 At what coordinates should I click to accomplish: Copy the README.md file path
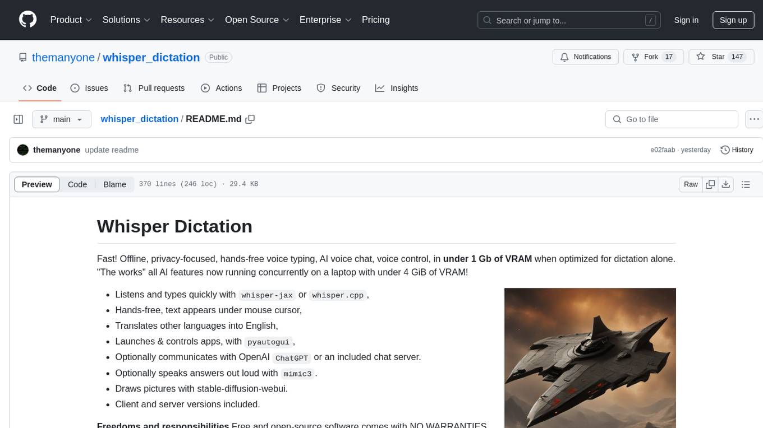coord(250,119)
